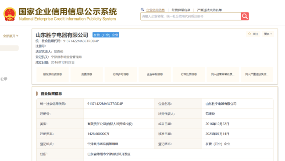Click the red search magnifier button
285x161 pixels.
click(x=245, y=16)
